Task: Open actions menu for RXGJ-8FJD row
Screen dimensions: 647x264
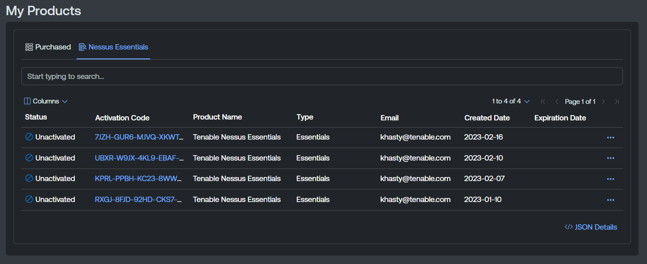Action: pos(610,200)
